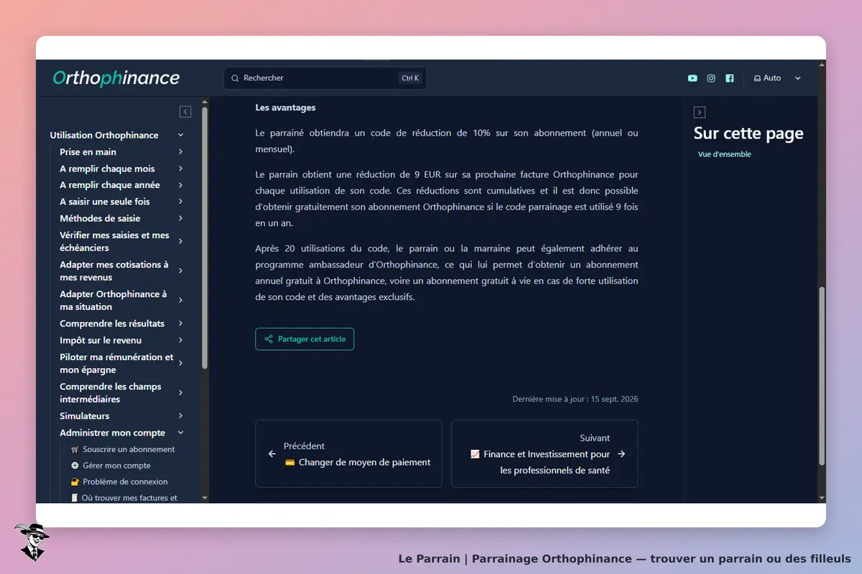Open the YouTube channel icon
Image resolution: width=862 pixels, height=574 pixels.
(x=692, y=78)
